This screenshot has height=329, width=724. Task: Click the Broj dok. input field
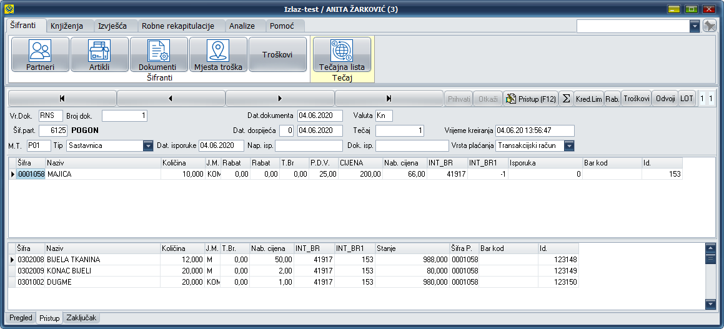(x=125, y=115)
